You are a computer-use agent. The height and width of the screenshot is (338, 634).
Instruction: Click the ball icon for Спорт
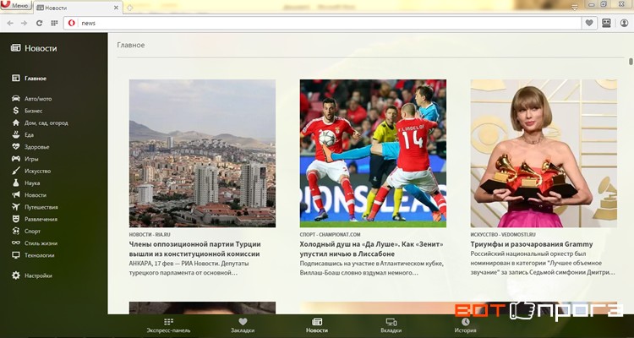click(16, 231)
